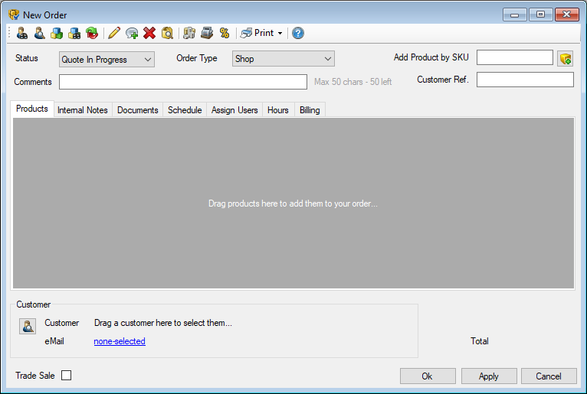Switch to the Schedule tab

pos(185,110)
